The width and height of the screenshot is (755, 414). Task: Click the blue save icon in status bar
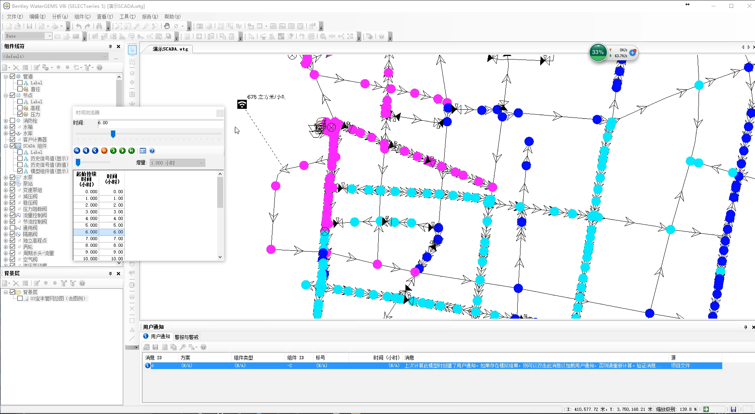click(x=733, y=409)
